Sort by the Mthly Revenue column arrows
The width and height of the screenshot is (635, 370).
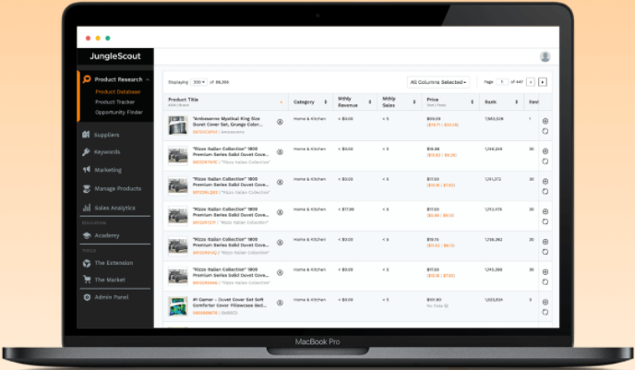pyautogui.click(x=370, y=102)
